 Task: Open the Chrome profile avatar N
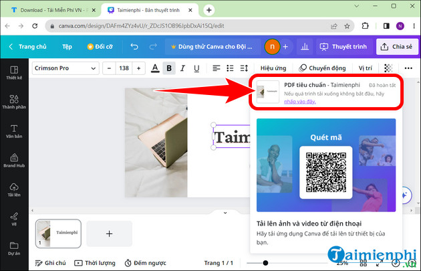click(x=400, y=26)
